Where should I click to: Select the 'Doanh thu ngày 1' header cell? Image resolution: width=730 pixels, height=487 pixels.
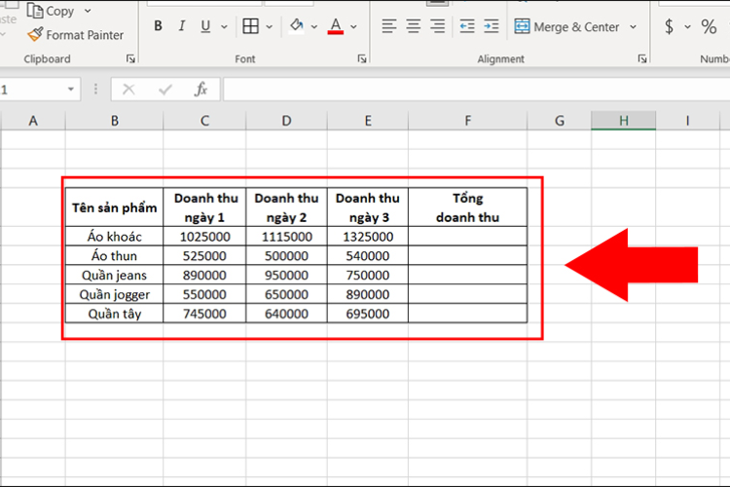click(x=204, y=207)
